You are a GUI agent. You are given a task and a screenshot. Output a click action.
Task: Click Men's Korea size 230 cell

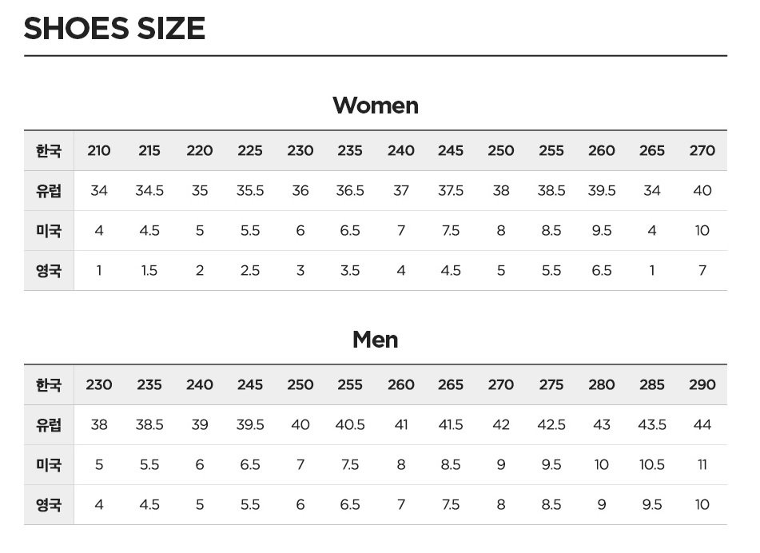99,385
